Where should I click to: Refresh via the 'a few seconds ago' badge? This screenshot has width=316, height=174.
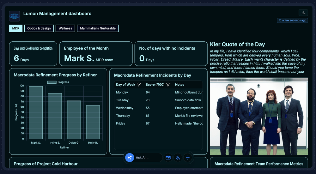click(x=292, y=21)
